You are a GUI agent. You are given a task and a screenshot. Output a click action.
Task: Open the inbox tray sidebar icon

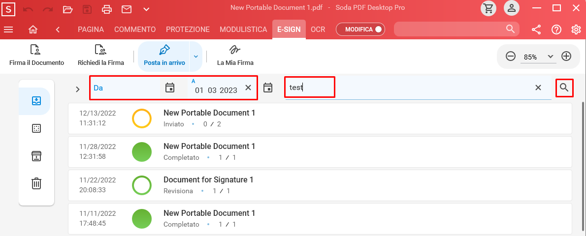click(x=36, y=101)
